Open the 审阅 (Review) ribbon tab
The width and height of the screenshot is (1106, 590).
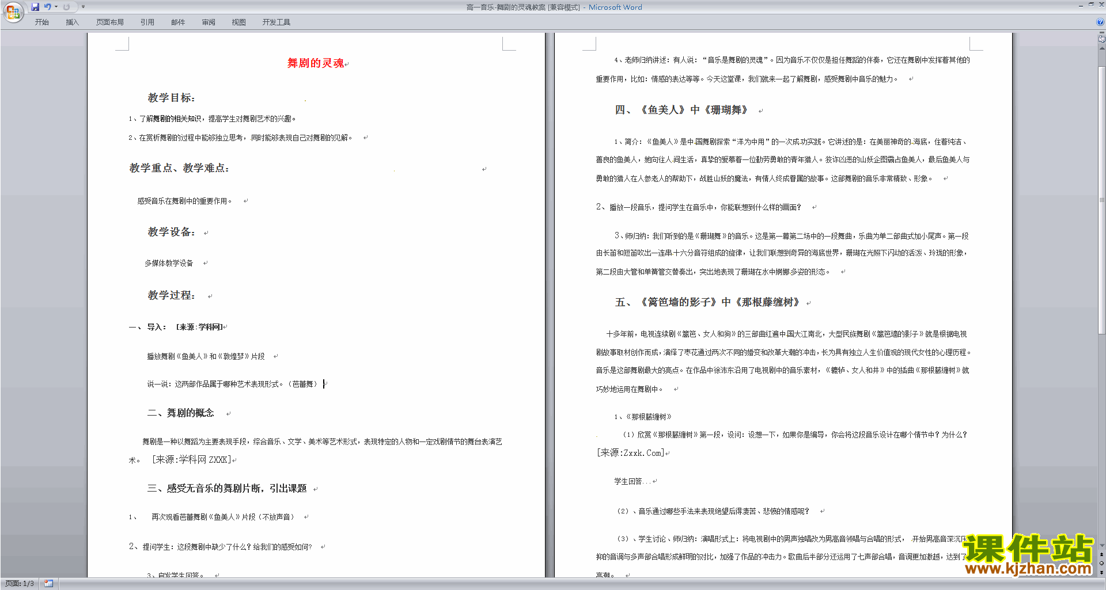click(209, 22)
